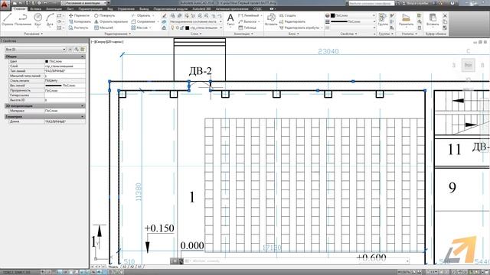Toggle layer lock icon in Слои panel
Screen dimensions: 490x275
182,27
